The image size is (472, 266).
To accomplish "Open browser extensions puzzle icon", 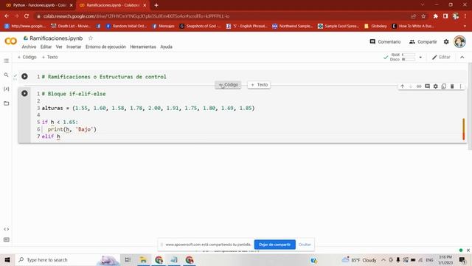I will point(436,16).
